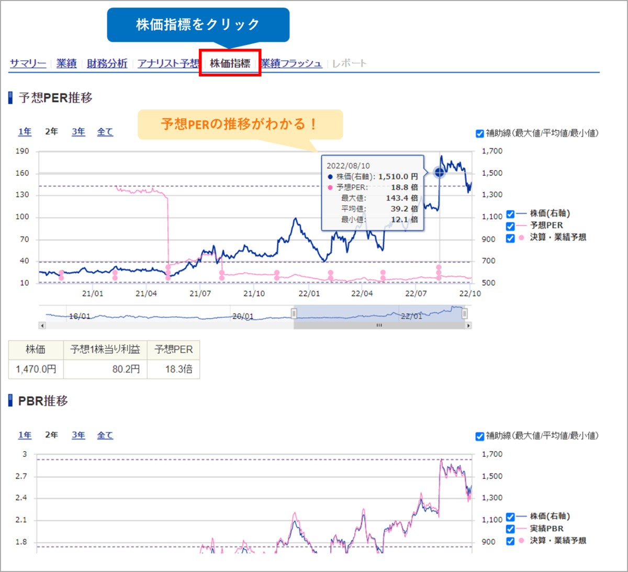Select 1年 range for the PER chart
628x572 pixels.
tap(25, 132)
